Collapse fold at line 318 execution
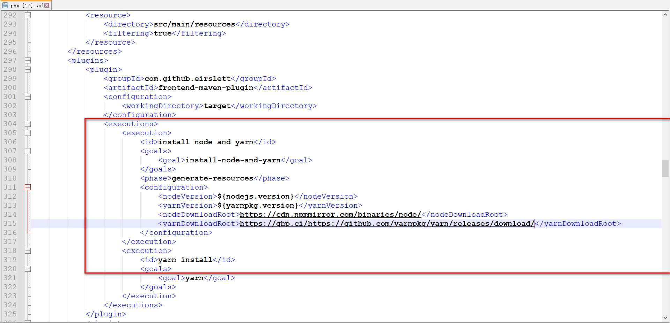Screen dimensions: 670x323 pyautogui.click(x=28, y=251)
